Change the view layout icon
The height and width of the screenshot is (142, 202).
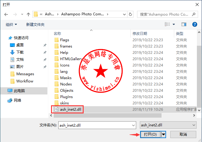tap(167, 24)
